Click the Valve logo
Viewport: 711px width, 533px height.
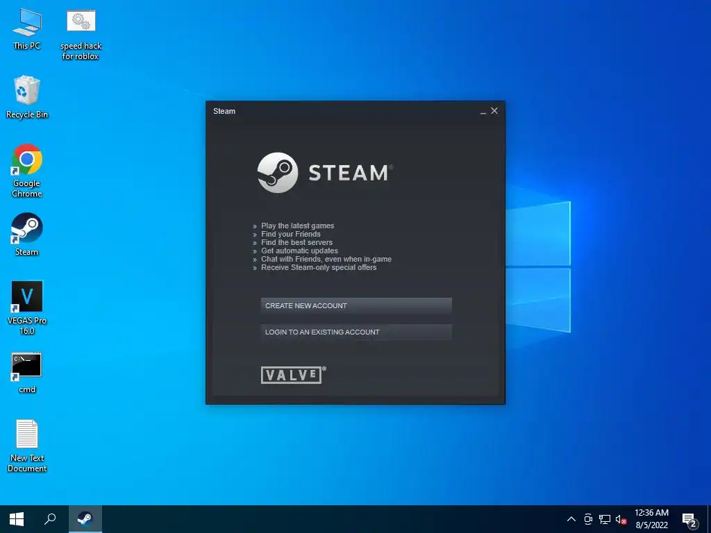pos(294,375)
